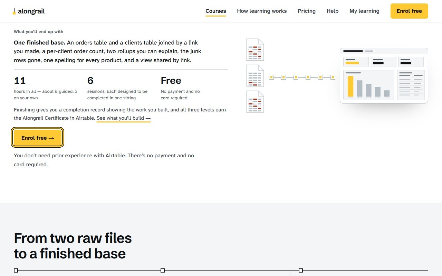Click 'No payment and no card required.' note under Free
The image size is (442, 276).
coord(180,95)
